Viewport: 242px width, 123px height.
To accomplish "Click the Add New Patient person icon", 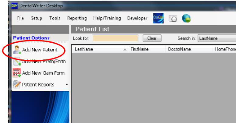I will click(17, 50).
